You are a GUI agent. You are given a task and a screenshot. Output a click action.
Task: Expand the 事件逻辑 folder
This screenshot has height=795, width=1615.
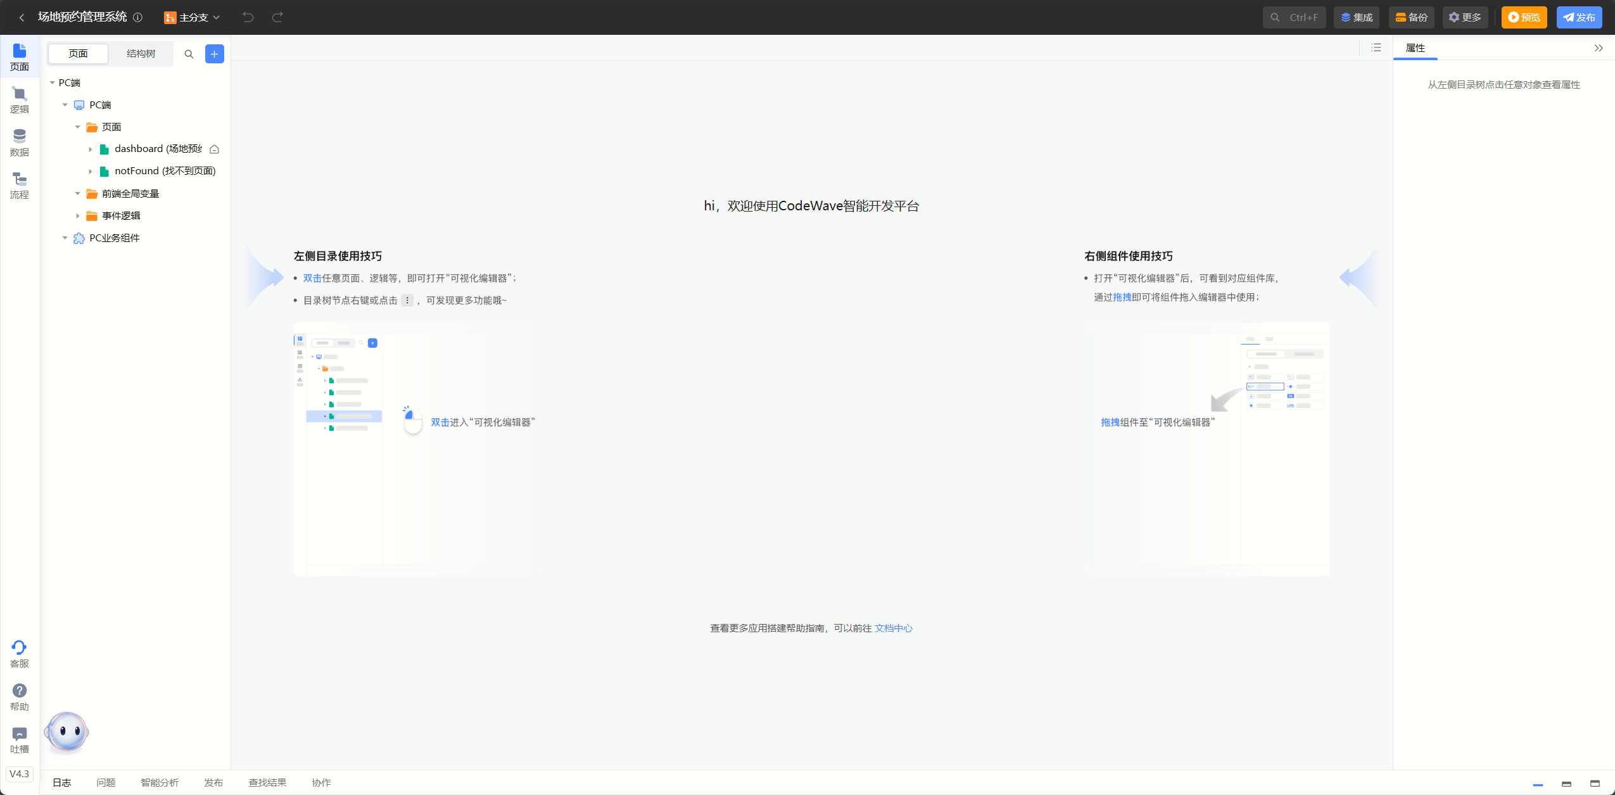[x=78, y=216]
